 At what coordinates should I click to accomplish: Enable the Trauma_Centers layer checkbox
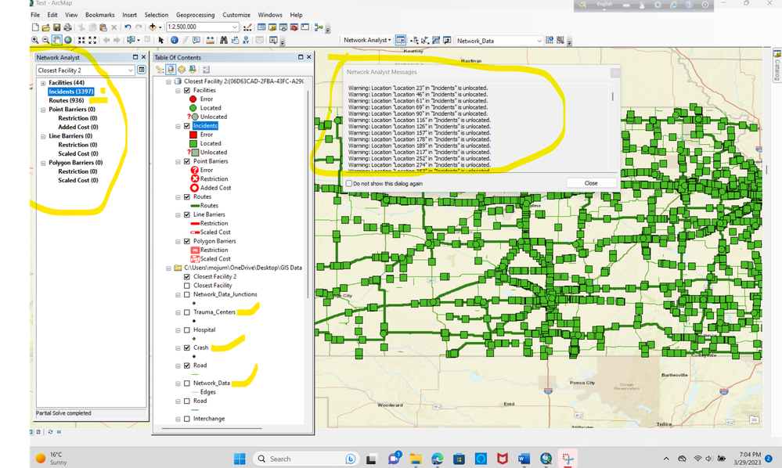point(186,312)
